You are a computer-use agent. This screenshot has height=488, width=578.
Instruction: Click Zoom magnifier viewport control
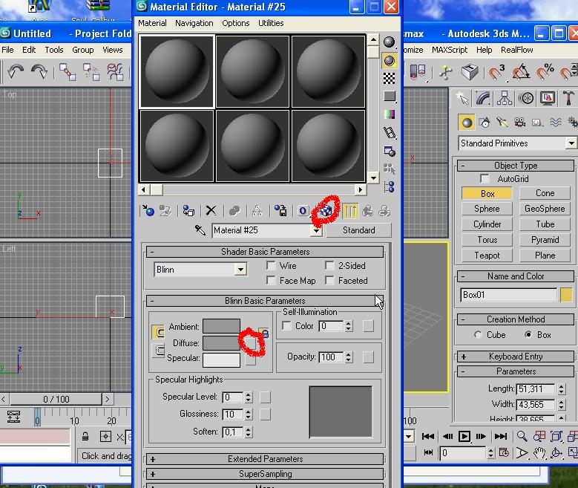[522, 436]
